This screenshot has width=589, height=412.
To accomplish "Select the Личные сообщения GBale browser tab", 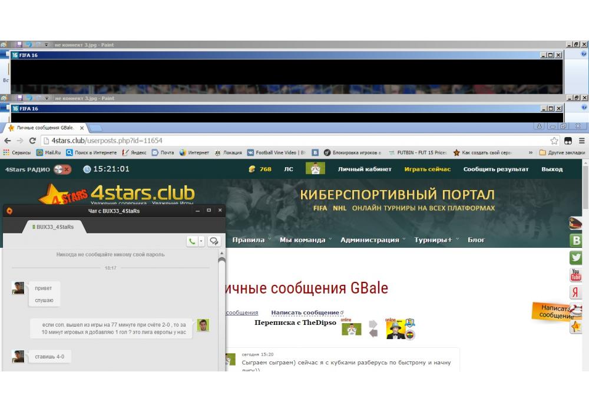I will pos(45,128).
